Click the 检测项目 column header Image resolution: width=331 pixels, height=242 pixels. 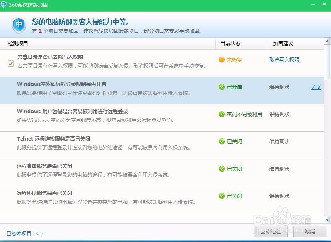point(18,44)
